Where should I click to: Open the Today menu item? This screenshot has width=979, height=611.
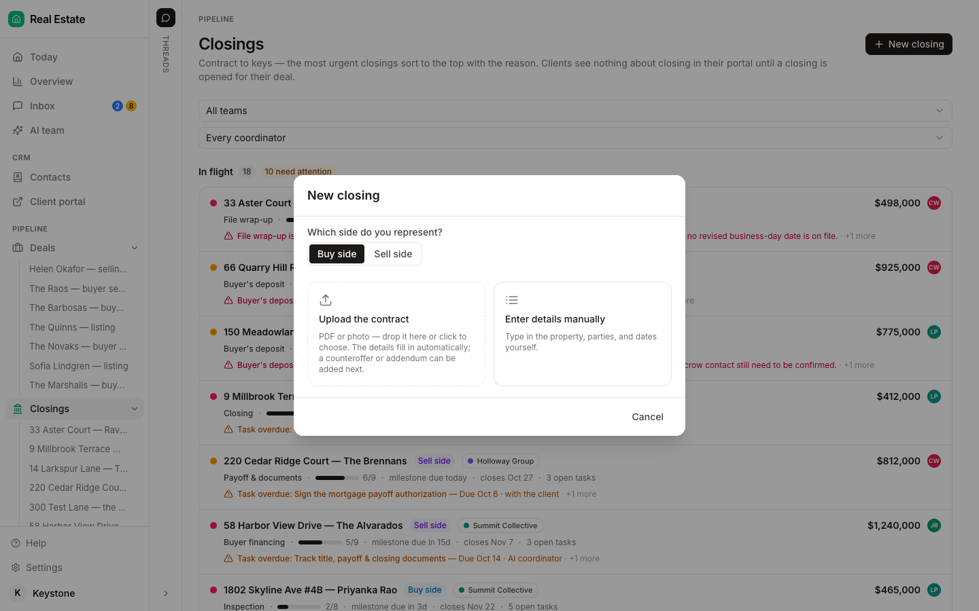tap(75, 57)
